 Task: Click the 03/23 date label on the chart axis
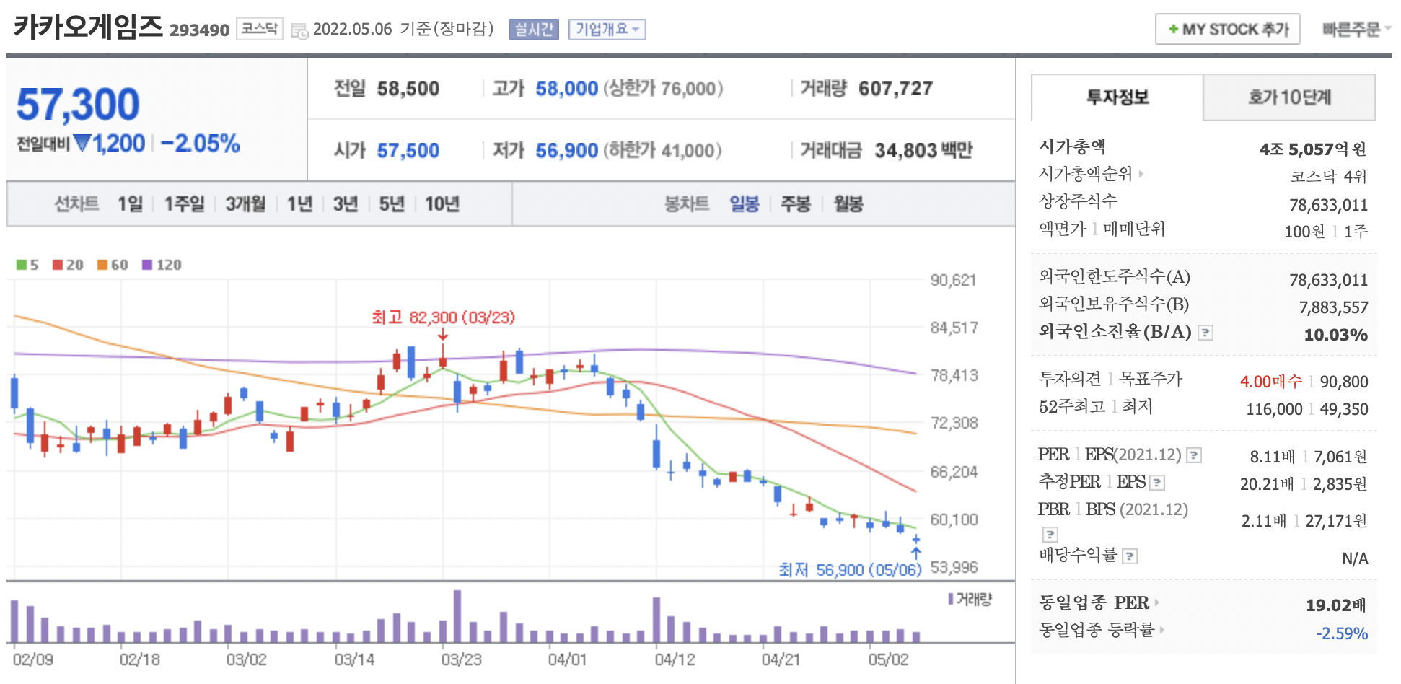click(462, 659)
